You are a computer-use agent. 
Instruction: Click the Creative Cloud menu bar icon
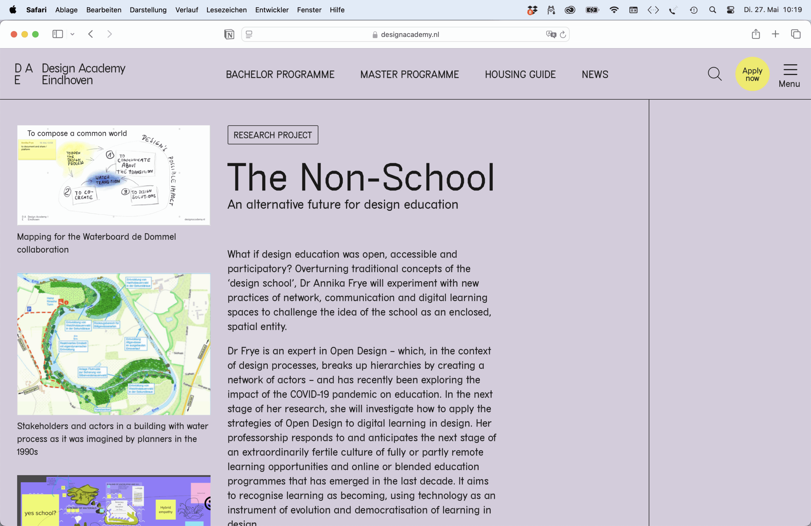570,10
